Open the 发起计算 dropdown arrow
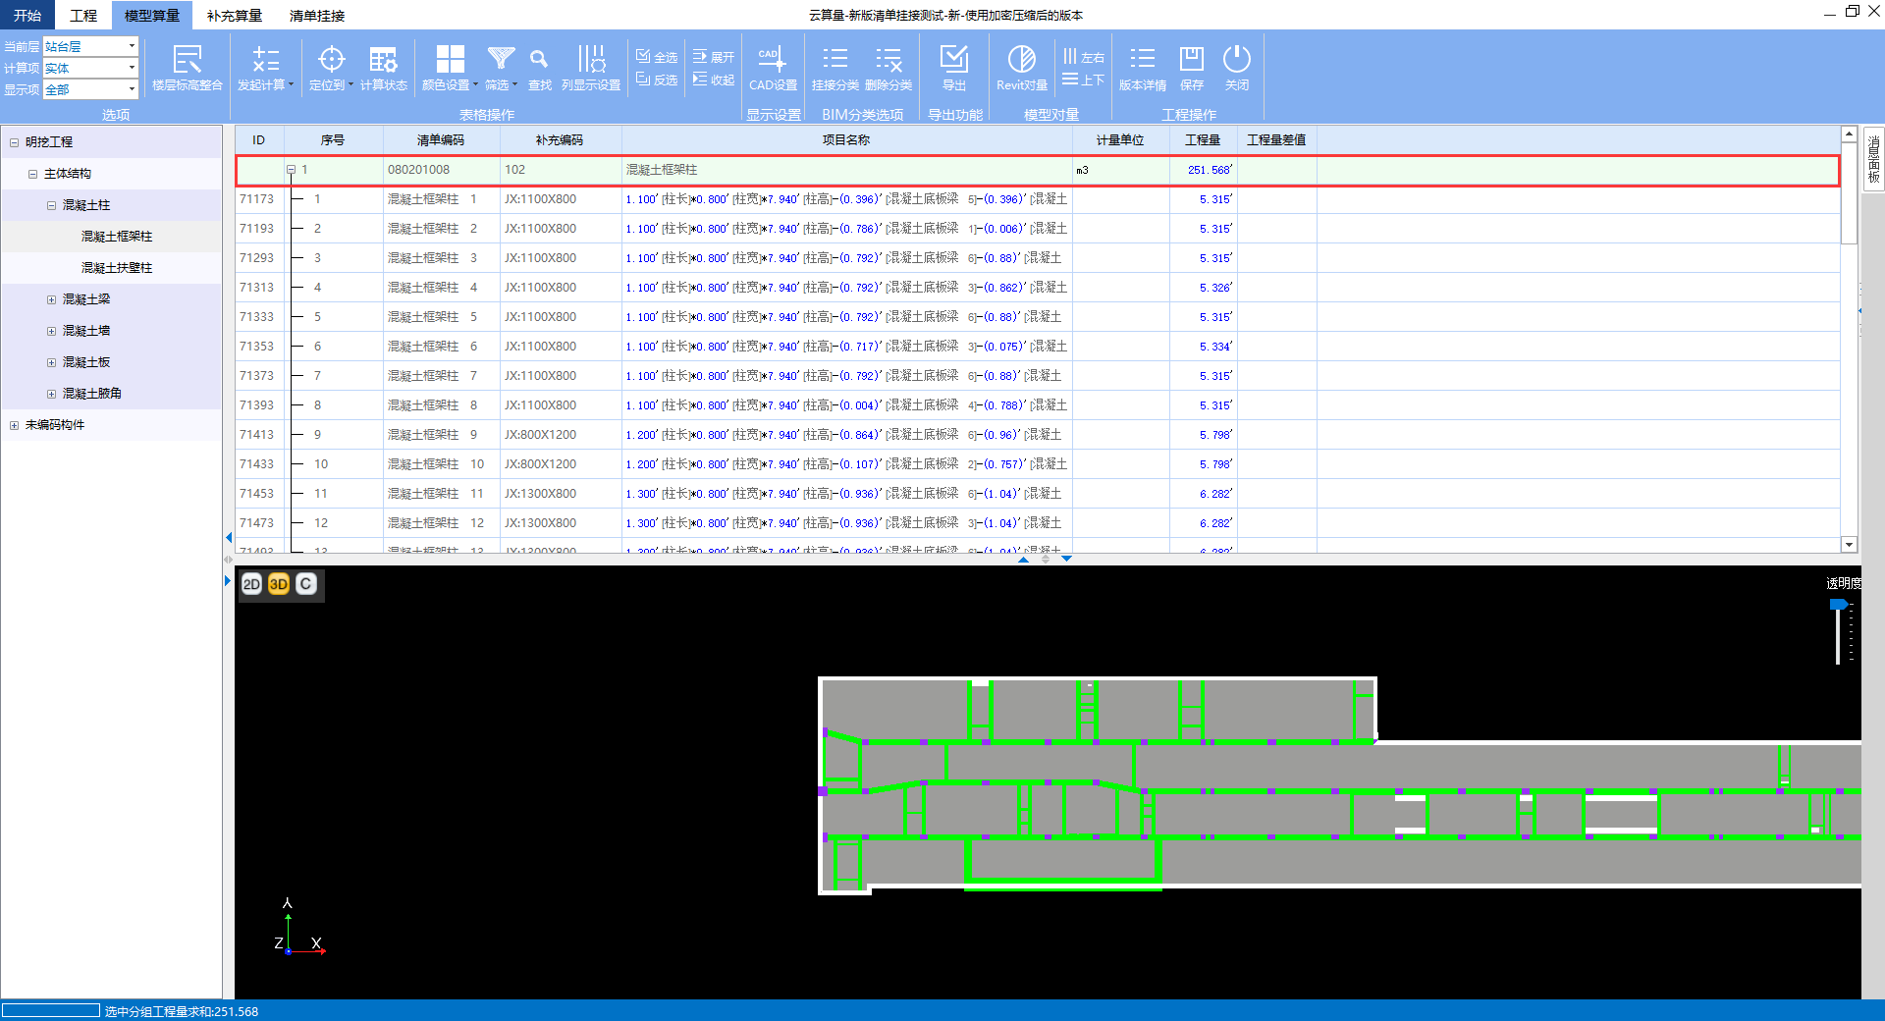1885x1021 pixels. [x=292, y=84]
